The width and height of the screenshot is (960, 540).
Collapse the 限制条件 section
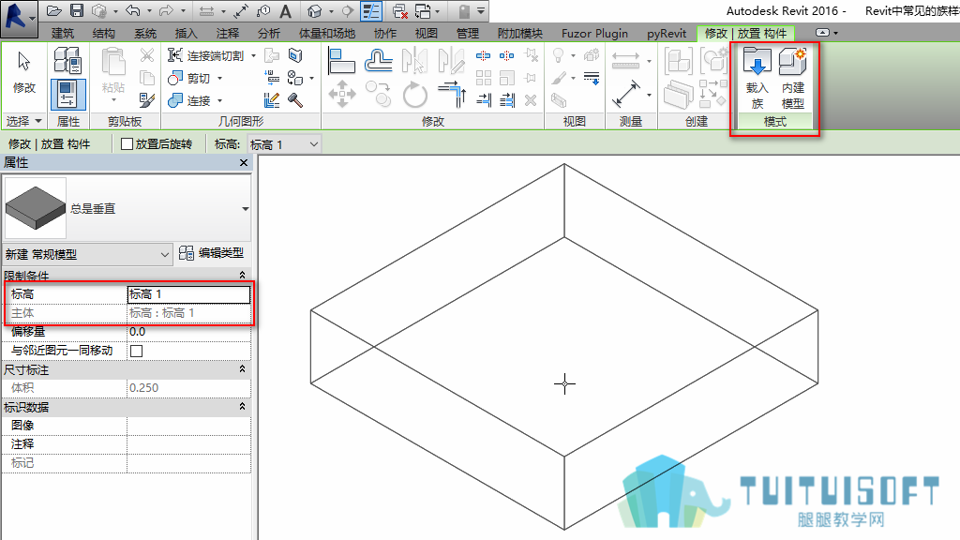coord(243,275)
